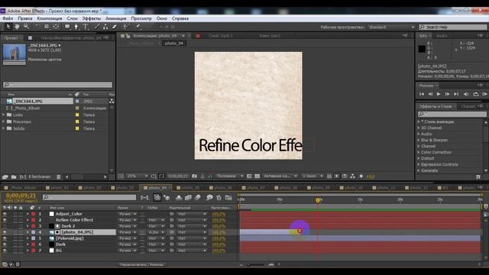This screenshot has width=489, height=275.
Task: Select the Rectangle shape tool
Action: 67,27
